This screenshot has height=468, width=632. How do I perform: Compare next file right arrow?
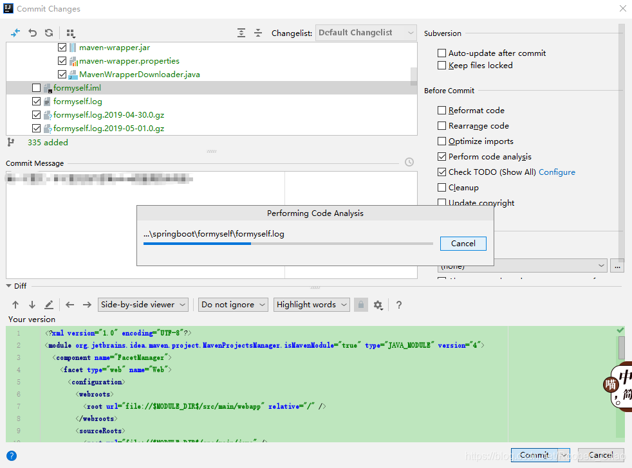click(87, 305)
